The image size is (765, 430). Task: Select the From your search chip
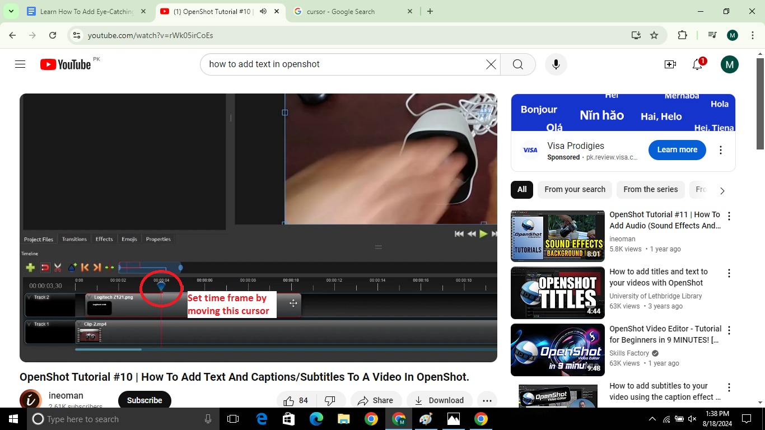point(575,190)
